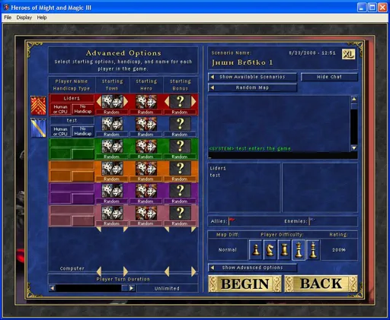390x320 pixels.
Task: Select the king impossible difficulty icon
Action: (313, 250)
